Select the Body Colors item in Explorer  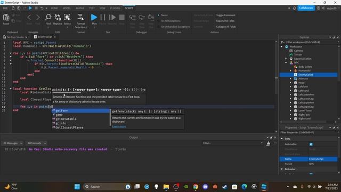[305, 67]
